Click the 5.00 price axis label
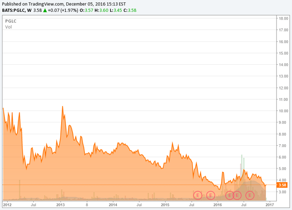The width and height of the screenshot is (292, 210). [x=283, y=168]
